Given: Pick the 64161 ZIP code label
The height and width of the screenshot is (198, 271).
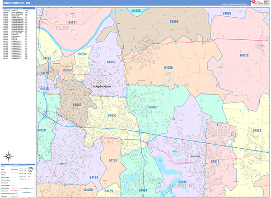Looking at the screenshot, I should tap(72, 23).
